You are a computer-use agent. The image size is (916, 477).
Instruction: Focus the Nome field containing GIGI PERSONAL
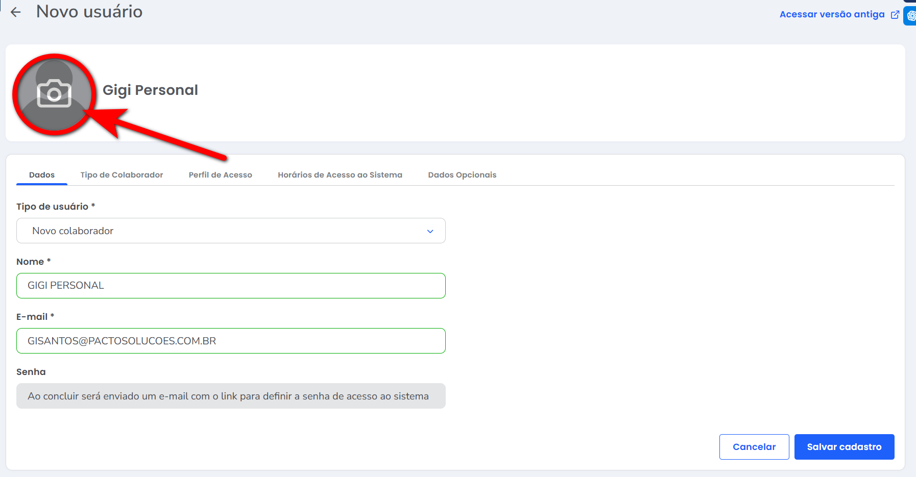tap(231, 286)
